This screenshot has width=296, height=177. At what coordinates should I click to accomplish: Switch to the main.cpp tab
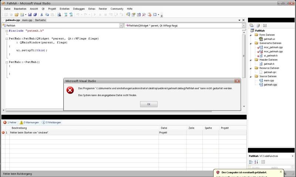[27, 20]
